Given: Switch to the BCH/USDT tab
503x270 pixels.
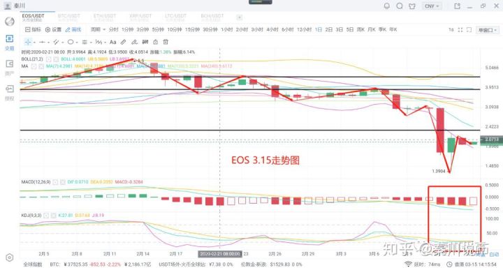Looking at the screenshot, I should (212, 17).
